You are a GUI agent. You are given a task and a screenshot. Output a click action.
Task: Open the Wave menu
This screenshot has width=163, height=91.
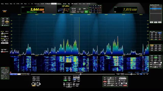click(x=11, y=4)
